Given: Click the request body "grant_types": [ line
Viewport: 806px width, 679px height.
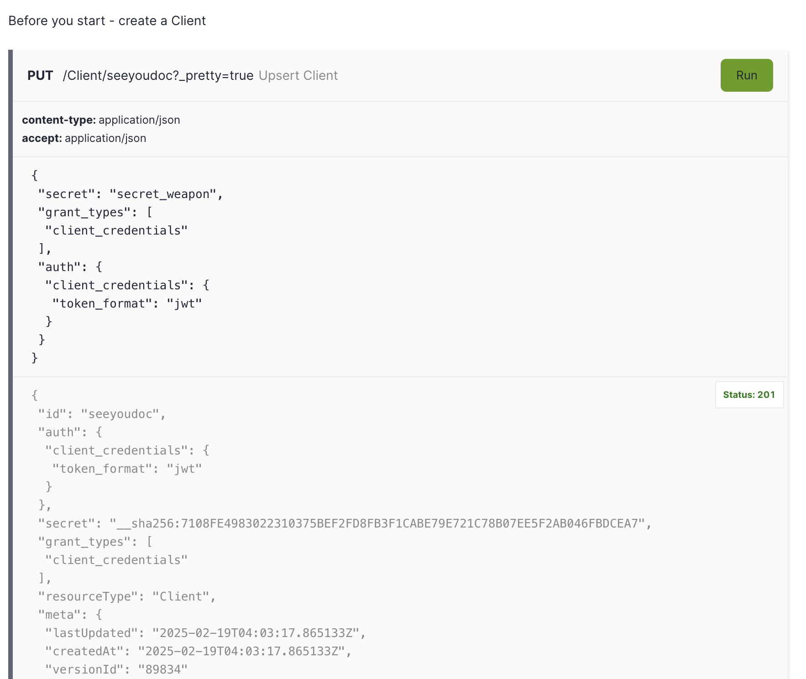Looking at the screenshot, I should coord(95,212).
